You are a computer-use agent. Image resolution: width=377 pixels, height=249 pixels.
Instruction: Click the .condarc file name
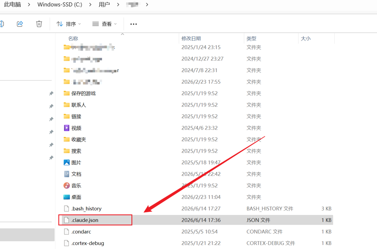click(x=81, y=232)
